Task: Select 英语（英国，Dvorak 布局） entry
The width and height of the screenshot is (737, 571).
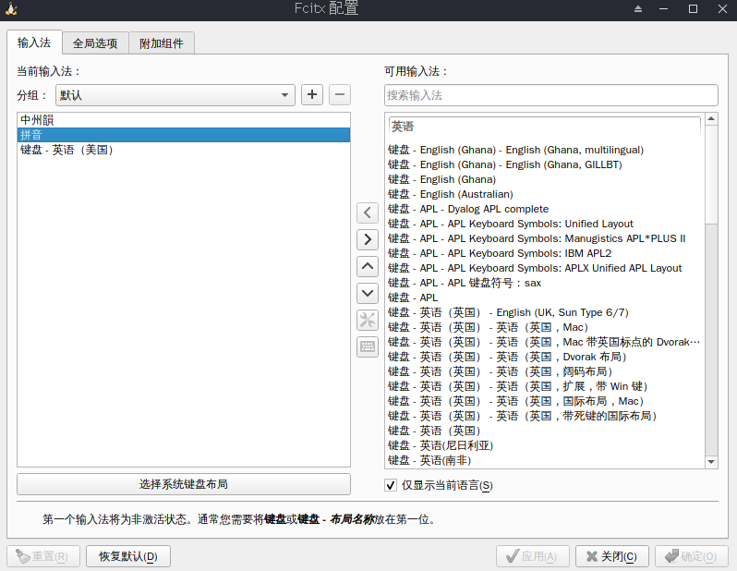Action: tap(545, 357)
